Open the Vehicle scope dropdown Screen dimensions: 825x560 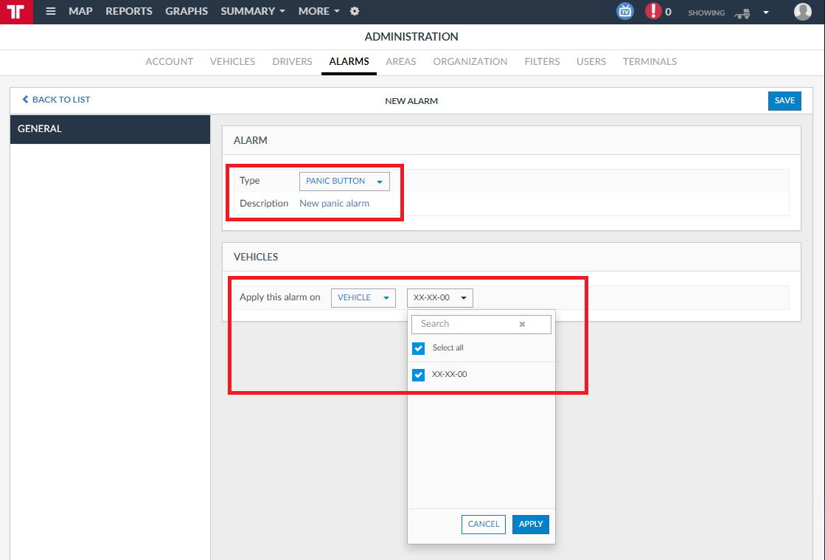pos(363,298)
